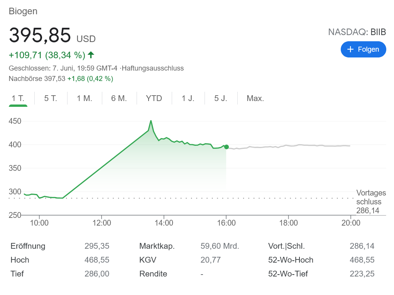The image size is (394, 295).
Task: View the 5 J. chart tab
Action: pos(221,98)
